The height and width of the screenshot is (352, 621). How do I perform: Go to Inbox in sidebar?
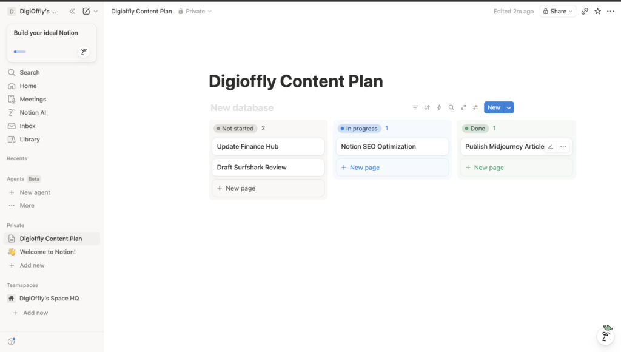[x=27, y=126]
